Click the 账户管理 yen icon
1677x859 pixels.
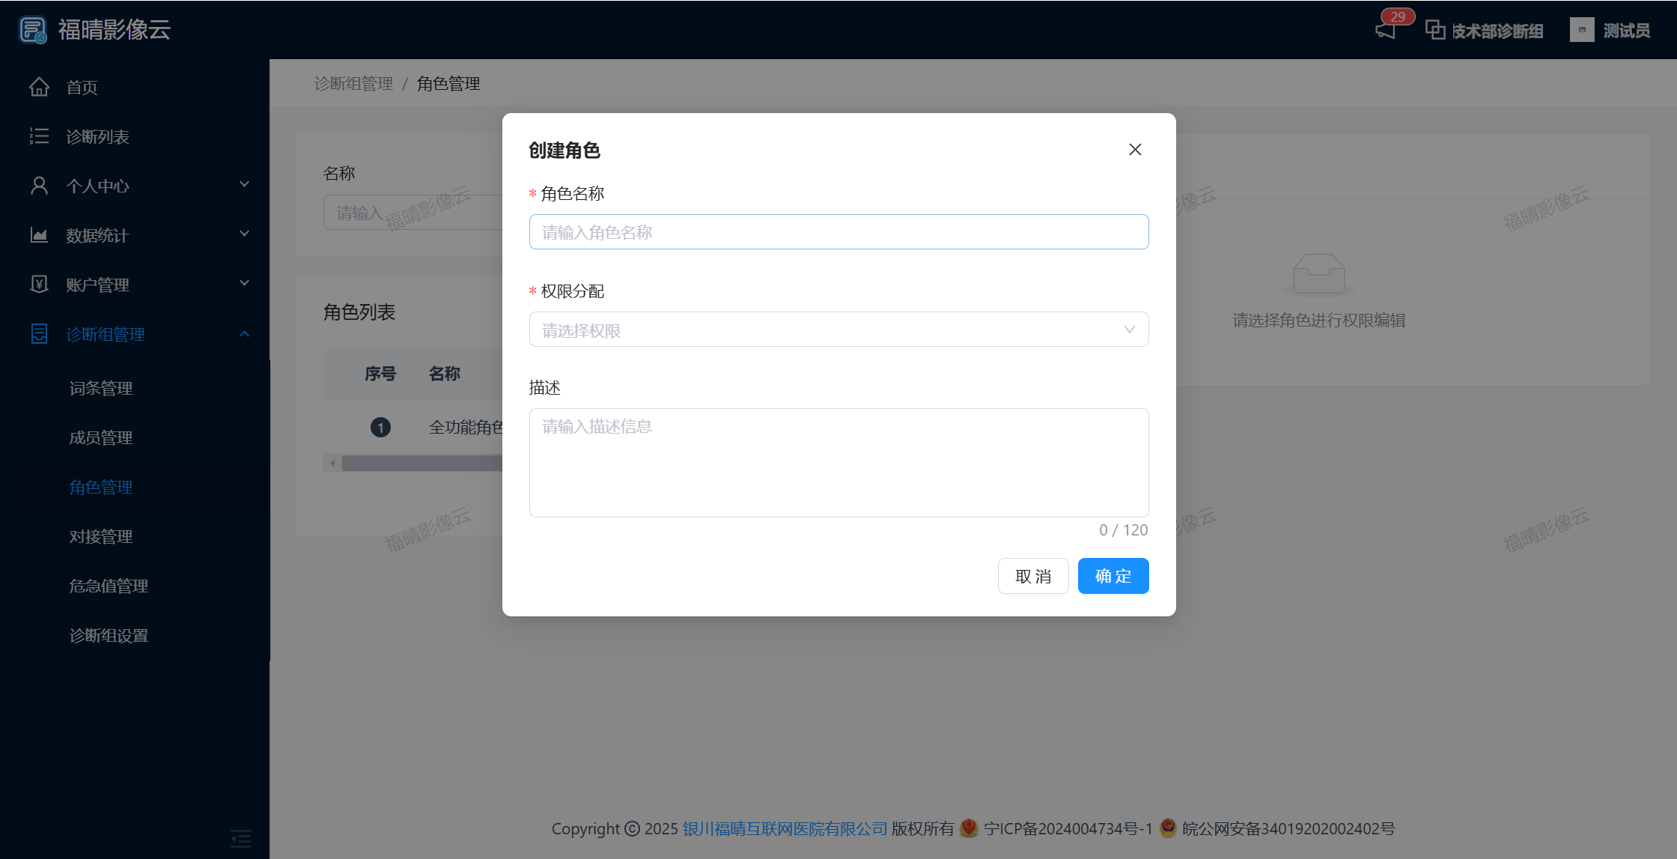(39, 285)
